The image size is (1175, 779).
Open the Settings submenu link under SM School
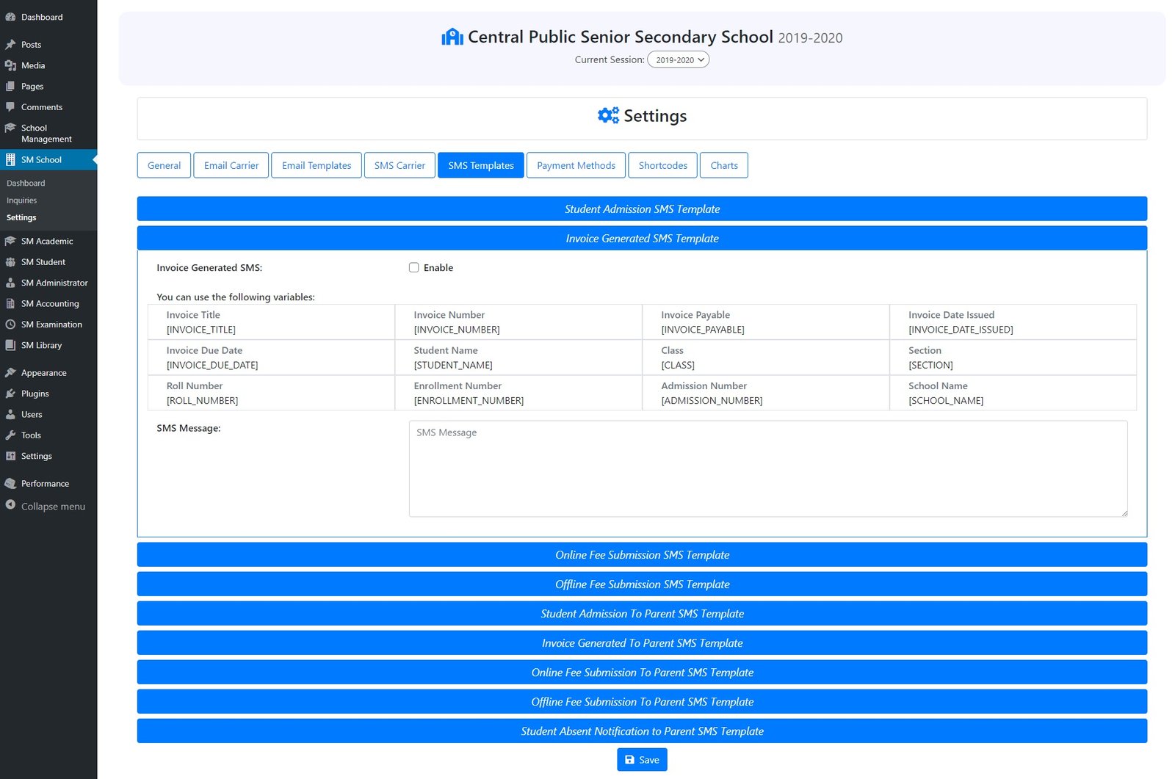(21, 217)
